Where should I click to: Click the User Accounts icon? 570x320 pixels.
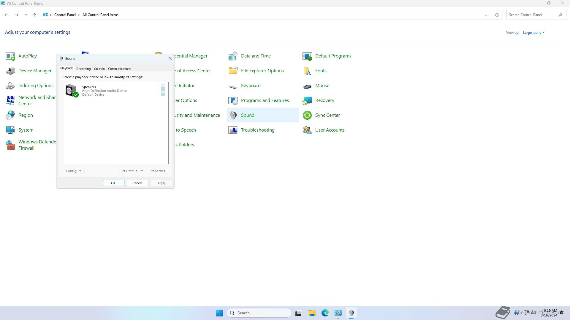(307, 130)
